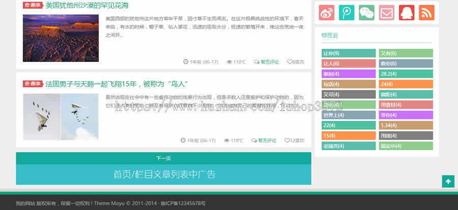
Task: Select tag 让你(9)
Action: (349, 53)
